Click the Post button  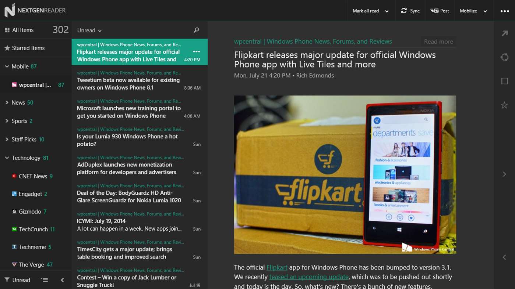click(440, 11)
